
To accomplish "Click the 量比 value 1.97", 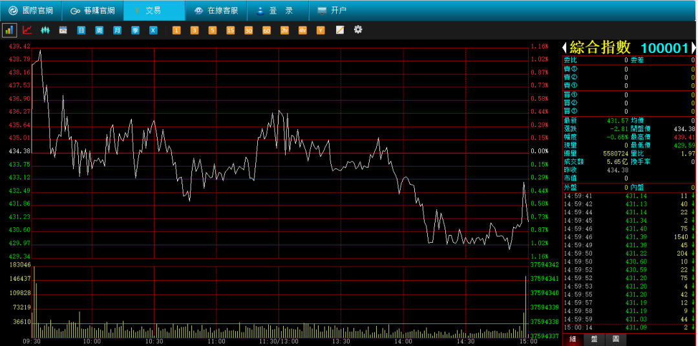I will [x=688, y=154].
